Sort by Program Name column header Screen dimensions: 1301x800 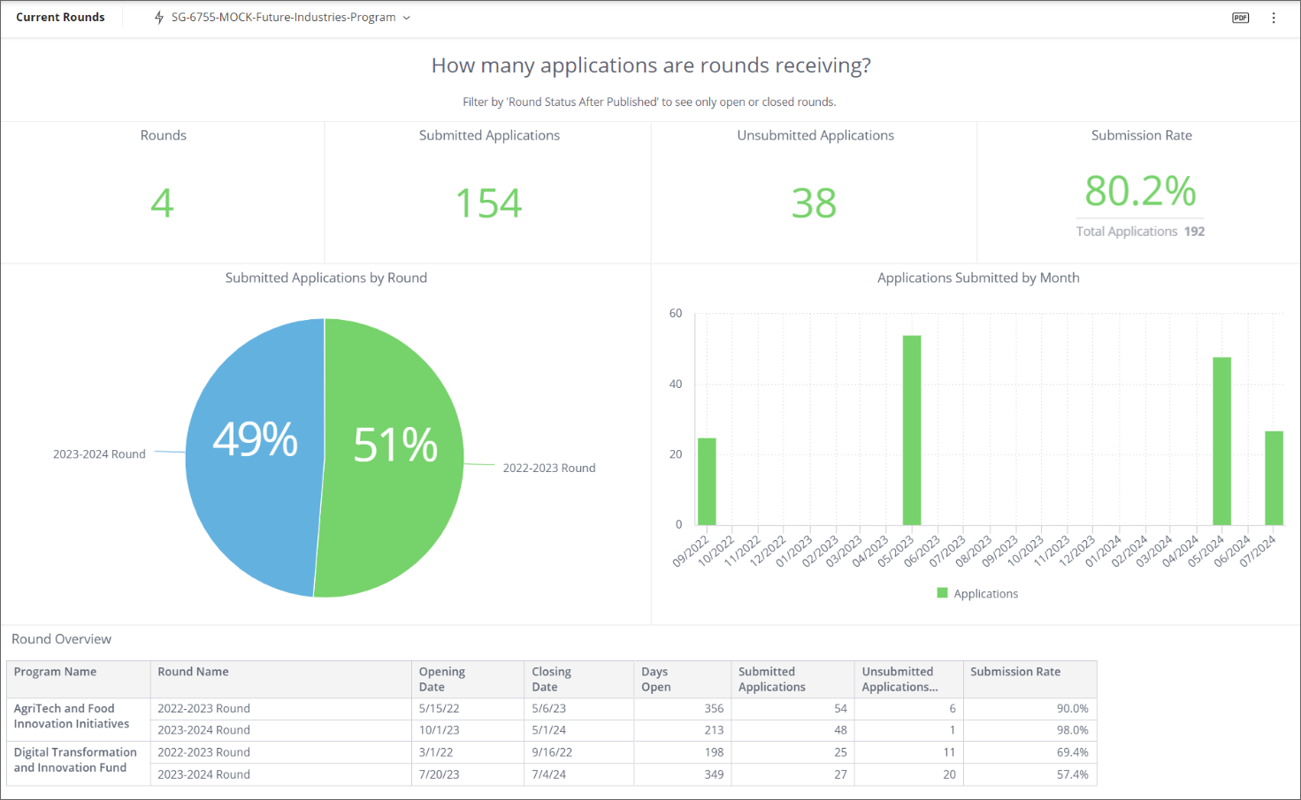point(55,672)
